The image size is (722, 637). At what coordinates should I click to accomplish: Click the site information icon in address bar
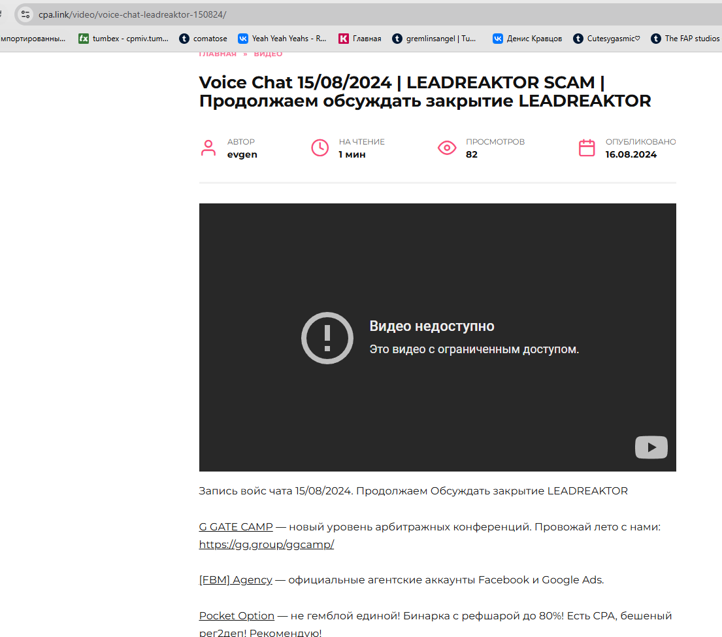(25, 15)
